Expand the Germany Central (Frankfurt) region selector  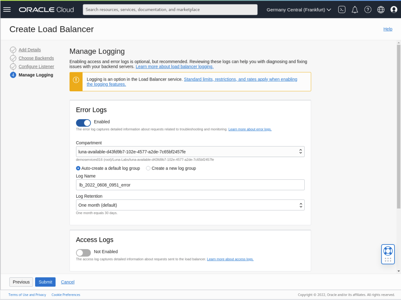pyautogui.click(x=298, y=9)
